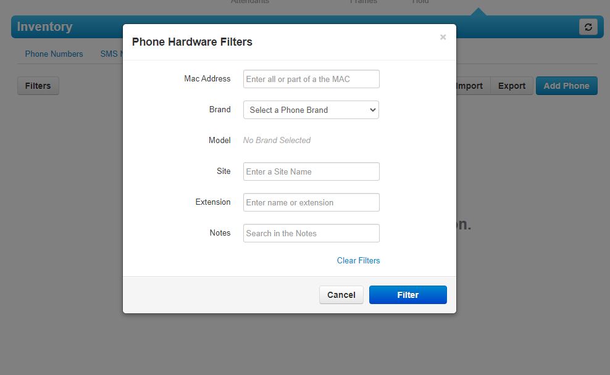Image resolution: width=610 pixels, height=375 pixels.
Task: Click the No Brand Selected model text
Action: (277, 140)
